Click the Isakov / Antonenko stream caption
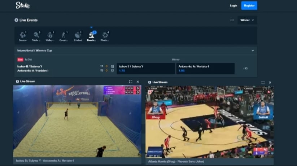The height and width of the screenshot is (166, 297). click(x=45, y=161)
